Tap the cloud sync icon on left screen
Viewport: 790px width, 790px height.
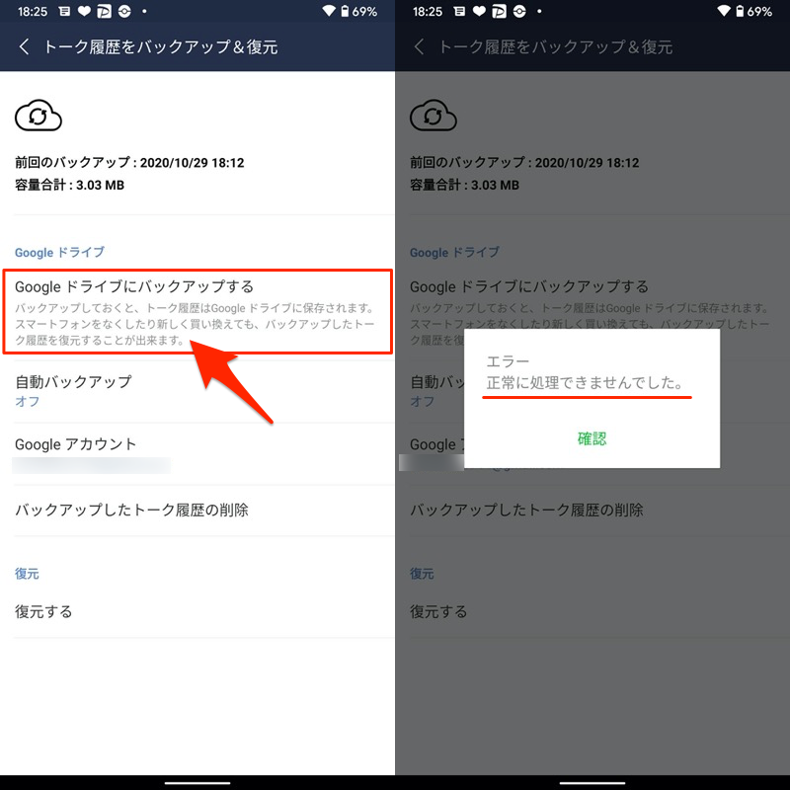click(x=39, y=116)
